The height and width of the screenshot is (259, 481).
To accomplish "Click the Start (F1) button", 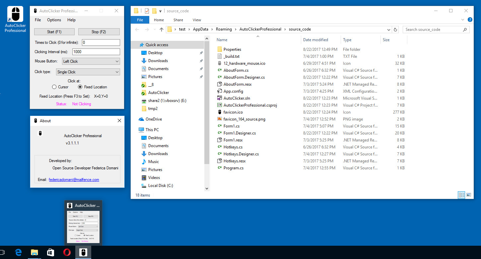I will click(x=54, y=32).
